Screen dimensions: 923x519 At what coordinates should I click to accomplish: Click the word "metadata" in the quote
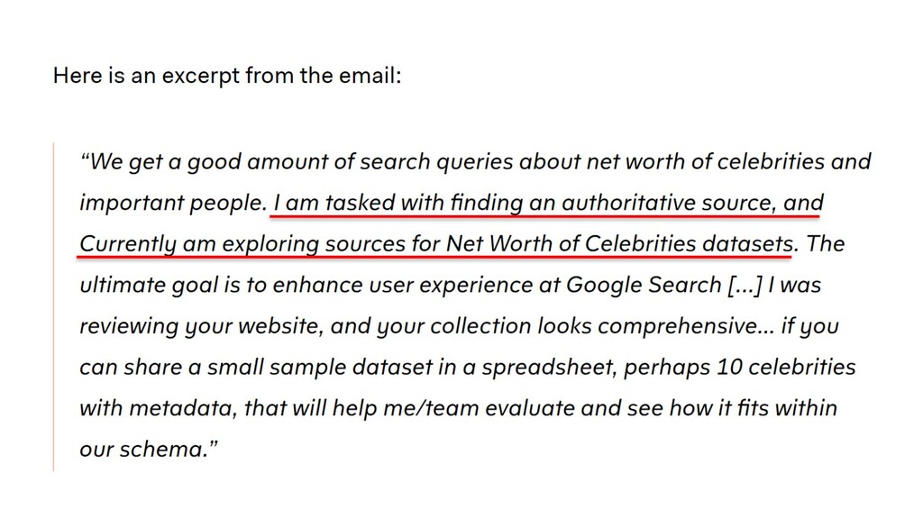180,408
